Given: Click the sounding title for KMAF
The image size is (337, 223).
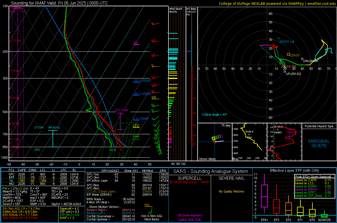Looking at the screenshot, I should tap(59, 3).
